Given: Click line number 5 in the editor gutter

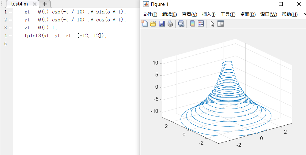Looking at the screenshot, I should [6, 44].
